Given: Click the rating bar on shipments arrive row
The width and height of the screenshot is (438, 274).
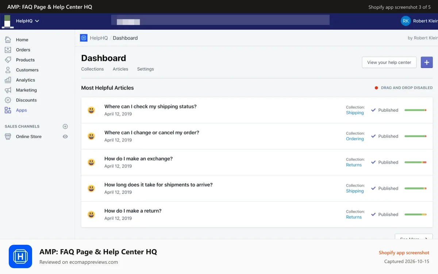Looking at the screenshot, I should pyautogui.click(x=415, y=189).
